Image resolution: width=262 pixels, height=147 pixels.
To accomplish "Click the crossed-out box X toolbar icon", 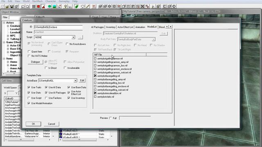I will [x=142, y=7].
